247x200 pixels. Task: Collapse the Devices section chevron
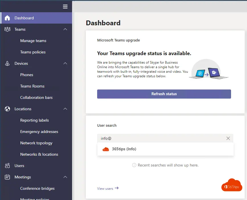click(x=65, y=63)
